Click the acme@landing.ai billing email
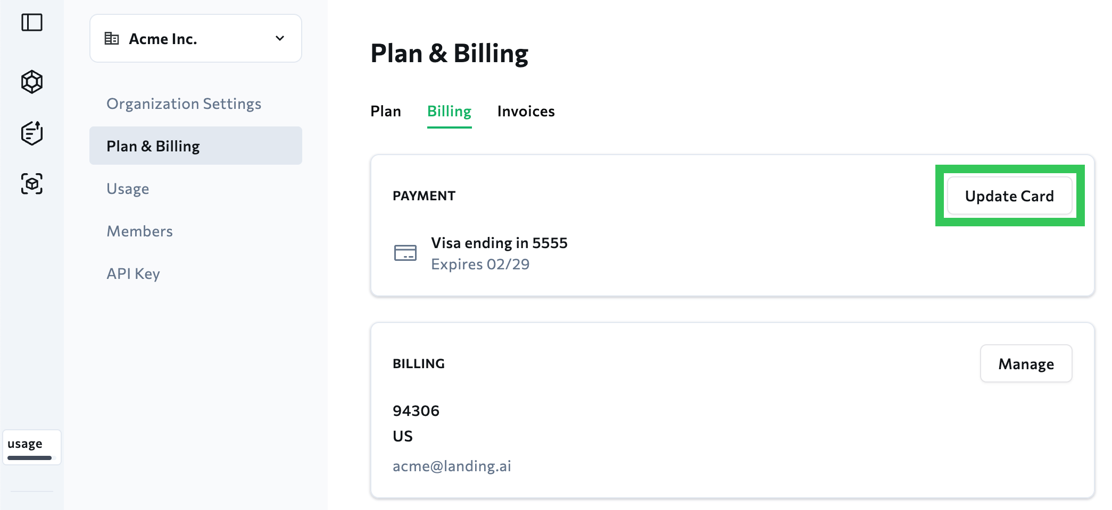The image size is (1112, 510). 452,466
